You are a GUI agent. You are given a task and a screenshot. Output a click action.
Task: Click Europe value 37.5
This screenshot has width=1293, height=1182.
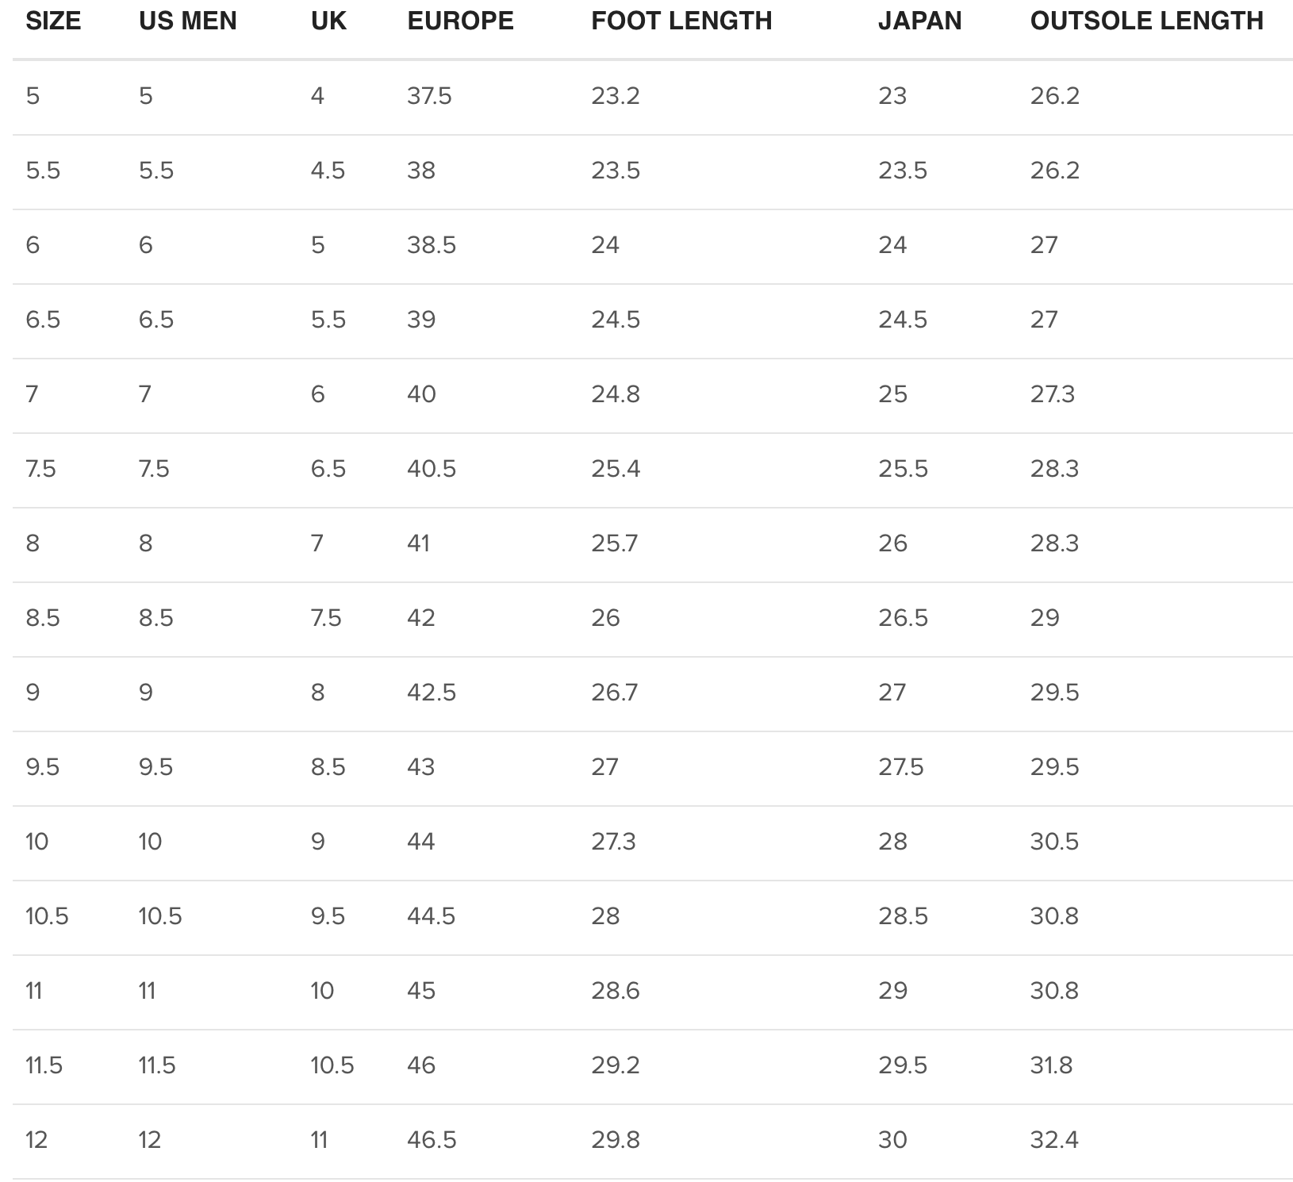(429, 96)
